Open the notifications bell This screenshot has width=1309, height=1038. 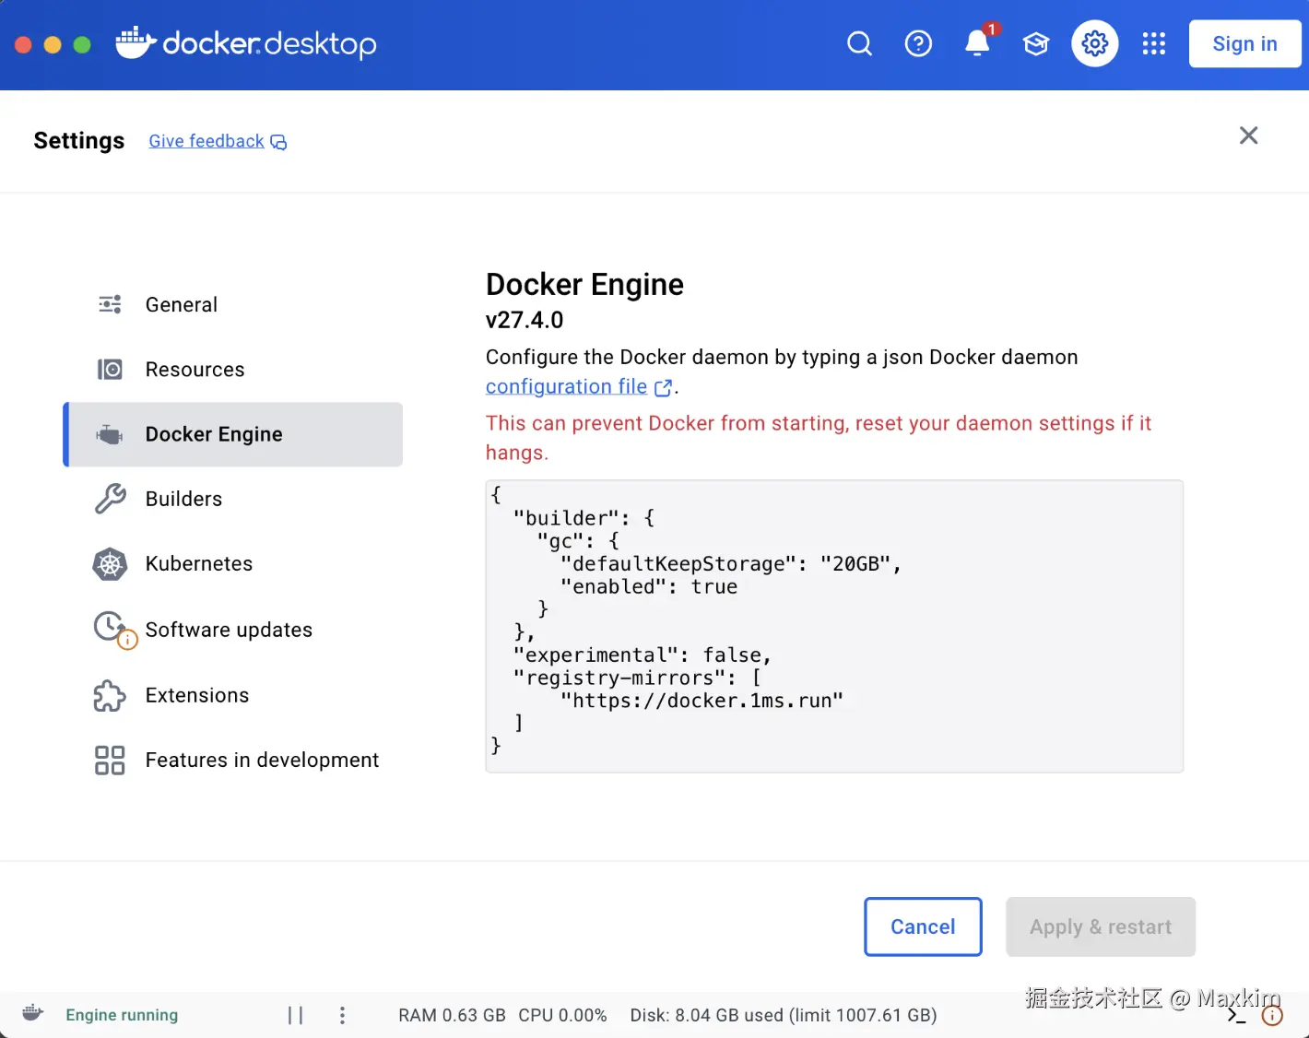click(x=977, y=43)
